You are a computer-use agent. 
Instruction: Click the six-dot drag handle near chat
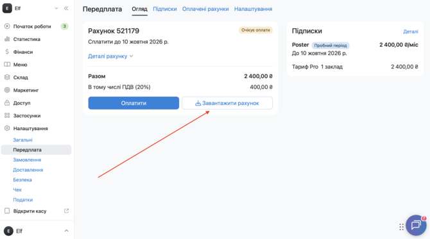[402, 227]
